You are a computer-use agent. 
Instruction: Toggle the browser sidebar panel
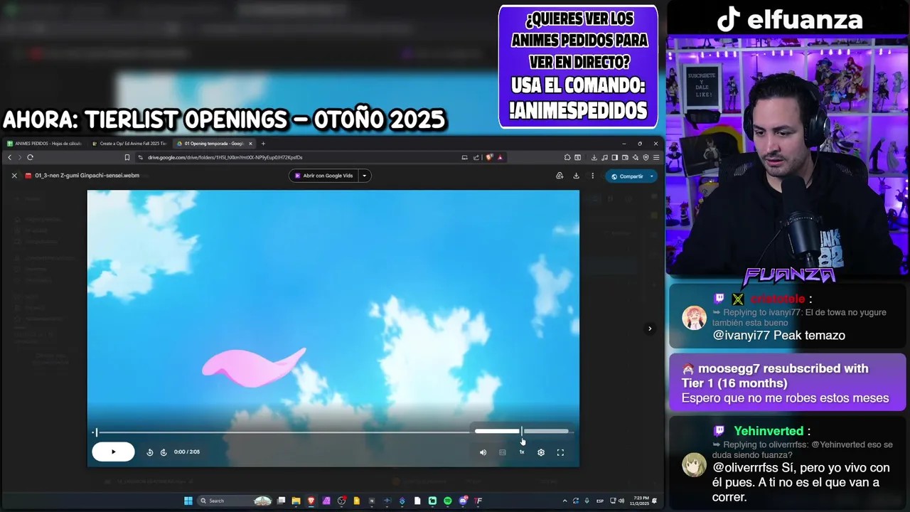point(615,157)
